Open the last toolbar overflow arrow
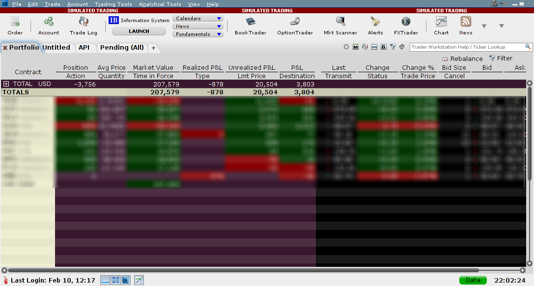This screenshot has width=534, height=286. click(501, 26)
